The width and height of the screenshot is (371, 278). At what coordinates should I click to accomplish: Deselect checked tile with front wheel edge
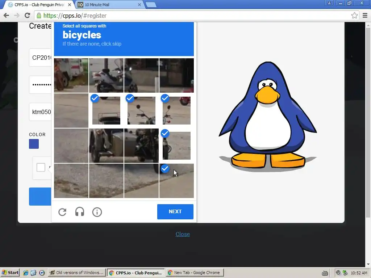tap(176, 146)
